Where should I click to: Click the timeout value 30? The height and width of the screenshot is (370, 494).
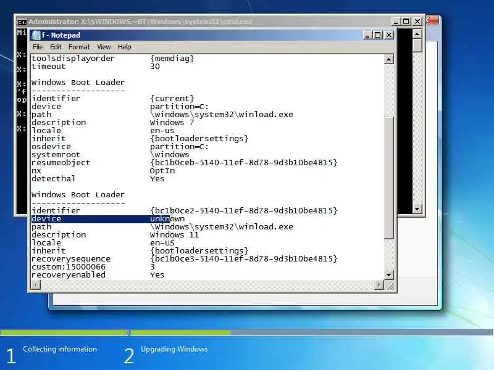coord(155,67)
